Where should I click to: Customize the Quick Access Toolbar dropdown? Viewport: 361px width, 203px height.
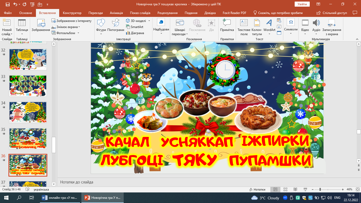coord(48,4)
